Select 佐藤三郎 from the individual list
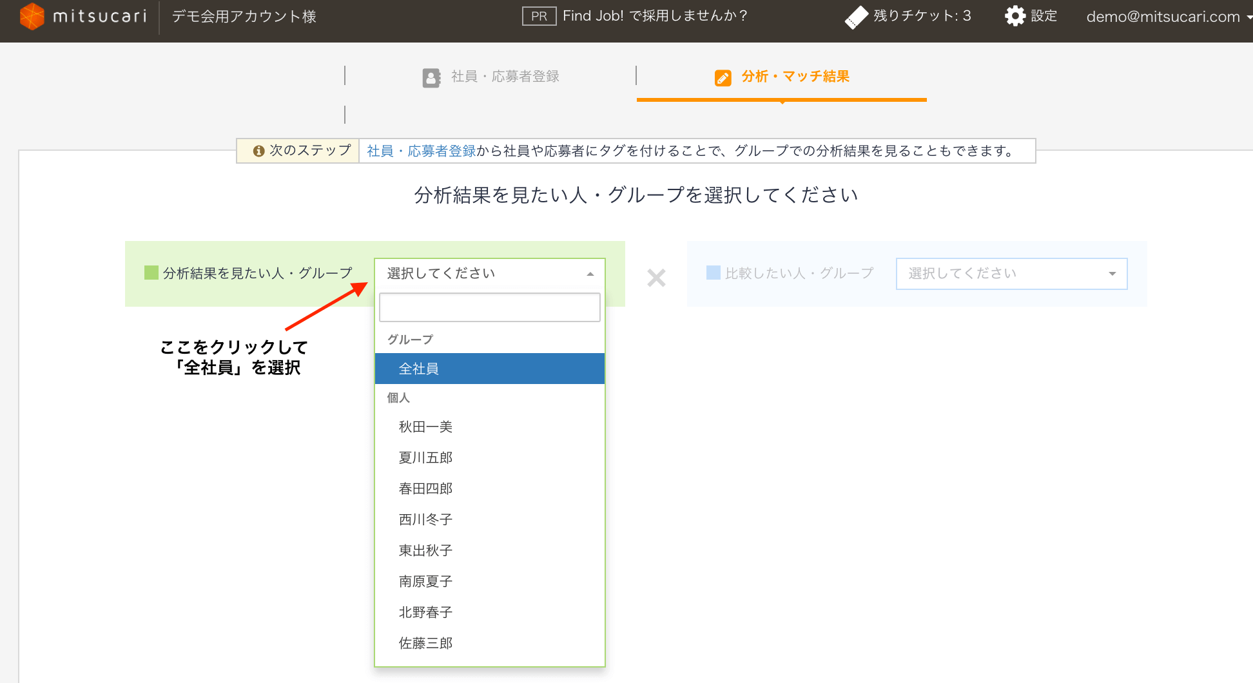The height and width of the screenshot is (683, 1253). coord(425,642)
